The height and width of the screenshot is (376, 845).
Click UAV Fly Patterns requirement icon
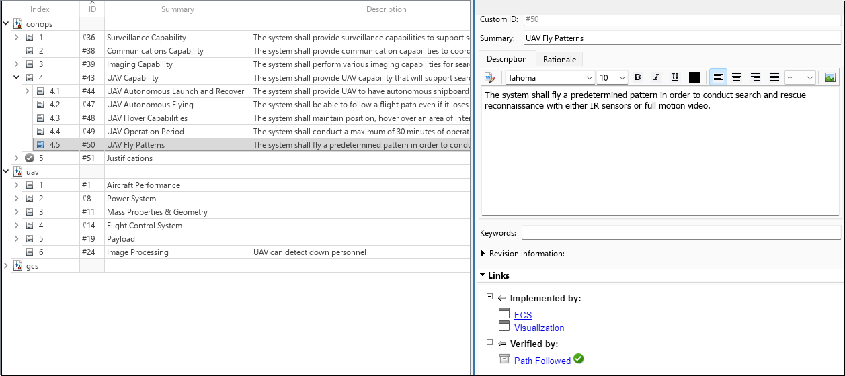40,145
